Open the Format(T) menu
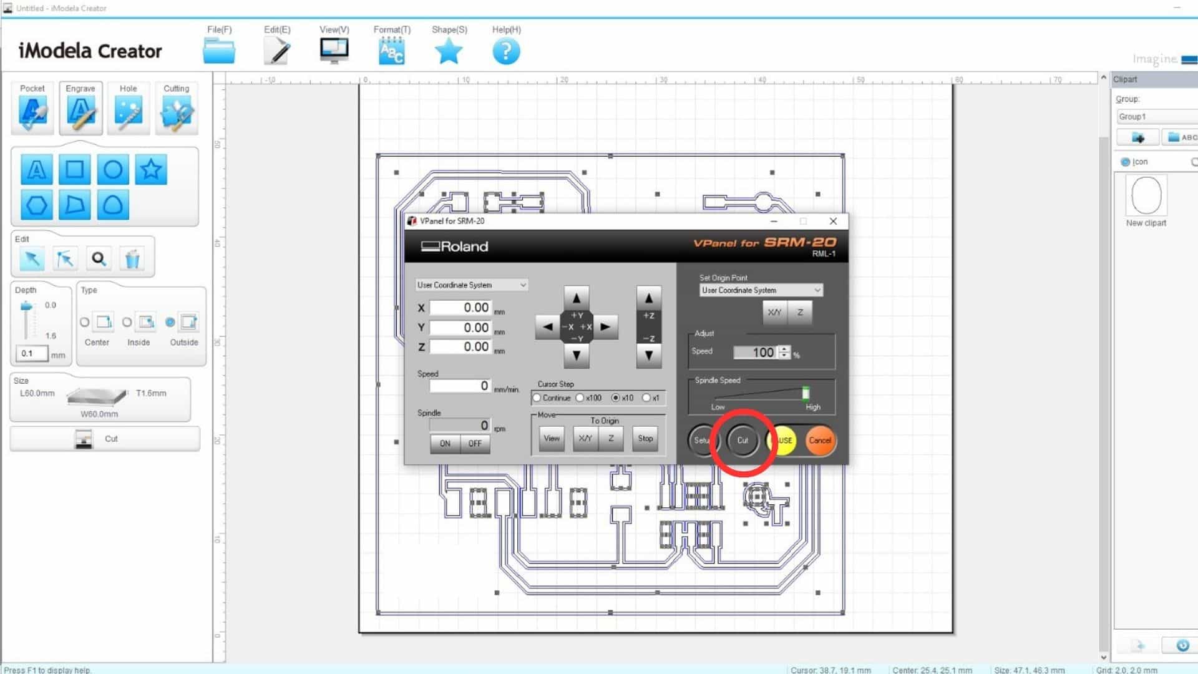This screenshot has width=1198, height=674. (x=392, y=29)
